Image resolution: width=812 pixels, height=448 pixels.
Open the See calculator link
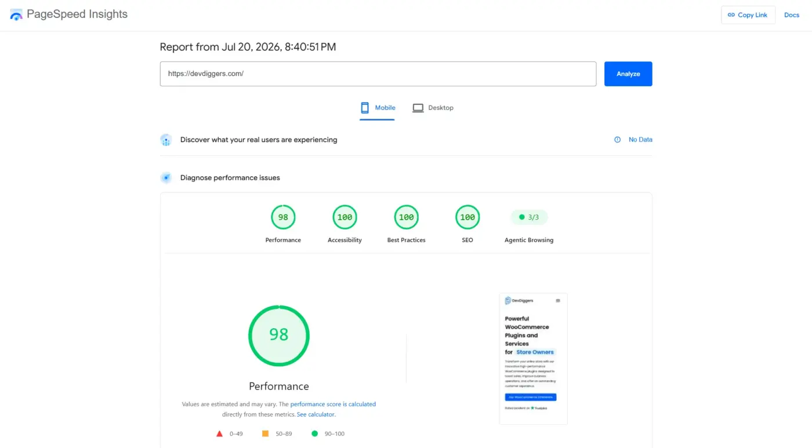pyautogui.click(x=316, y=414)
